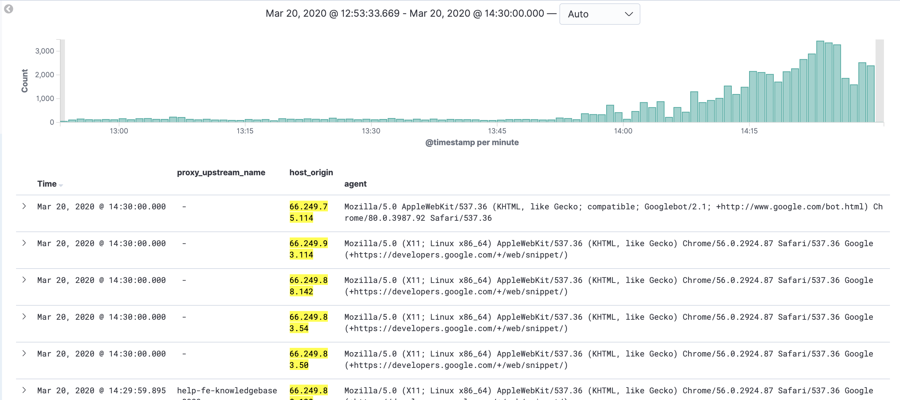
Task: Click the proxy_upstream_name column header
Action: click(x=221, y=173)
